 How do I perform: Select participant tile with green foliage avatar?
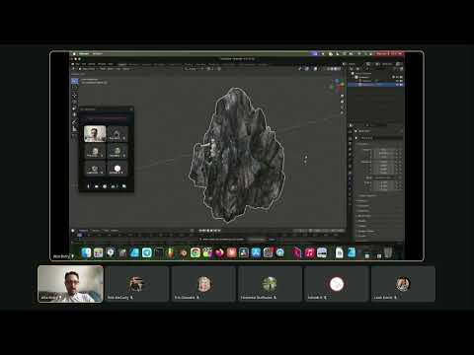270,284
